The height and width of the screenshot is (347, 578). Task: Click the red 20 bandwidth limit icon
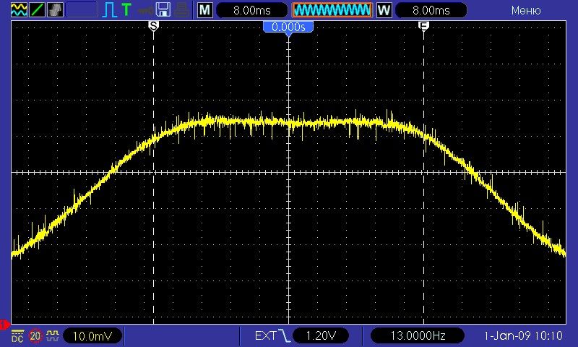[35, 336]
